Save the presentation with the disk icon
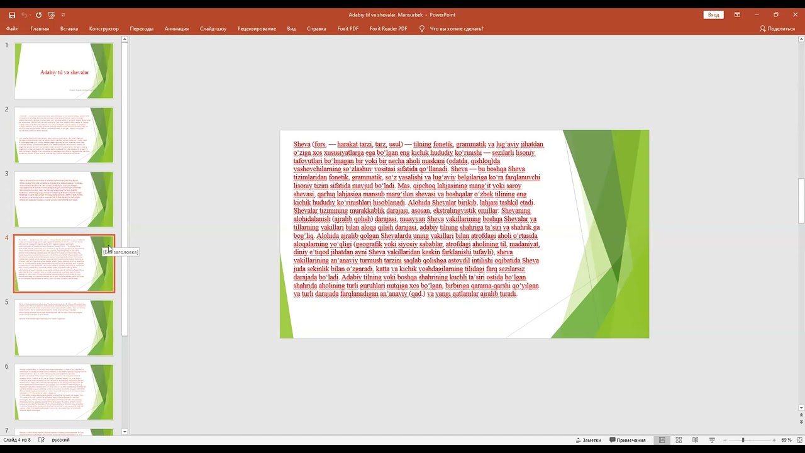Viewport: 805px width, 453px height. pos(12,14)
